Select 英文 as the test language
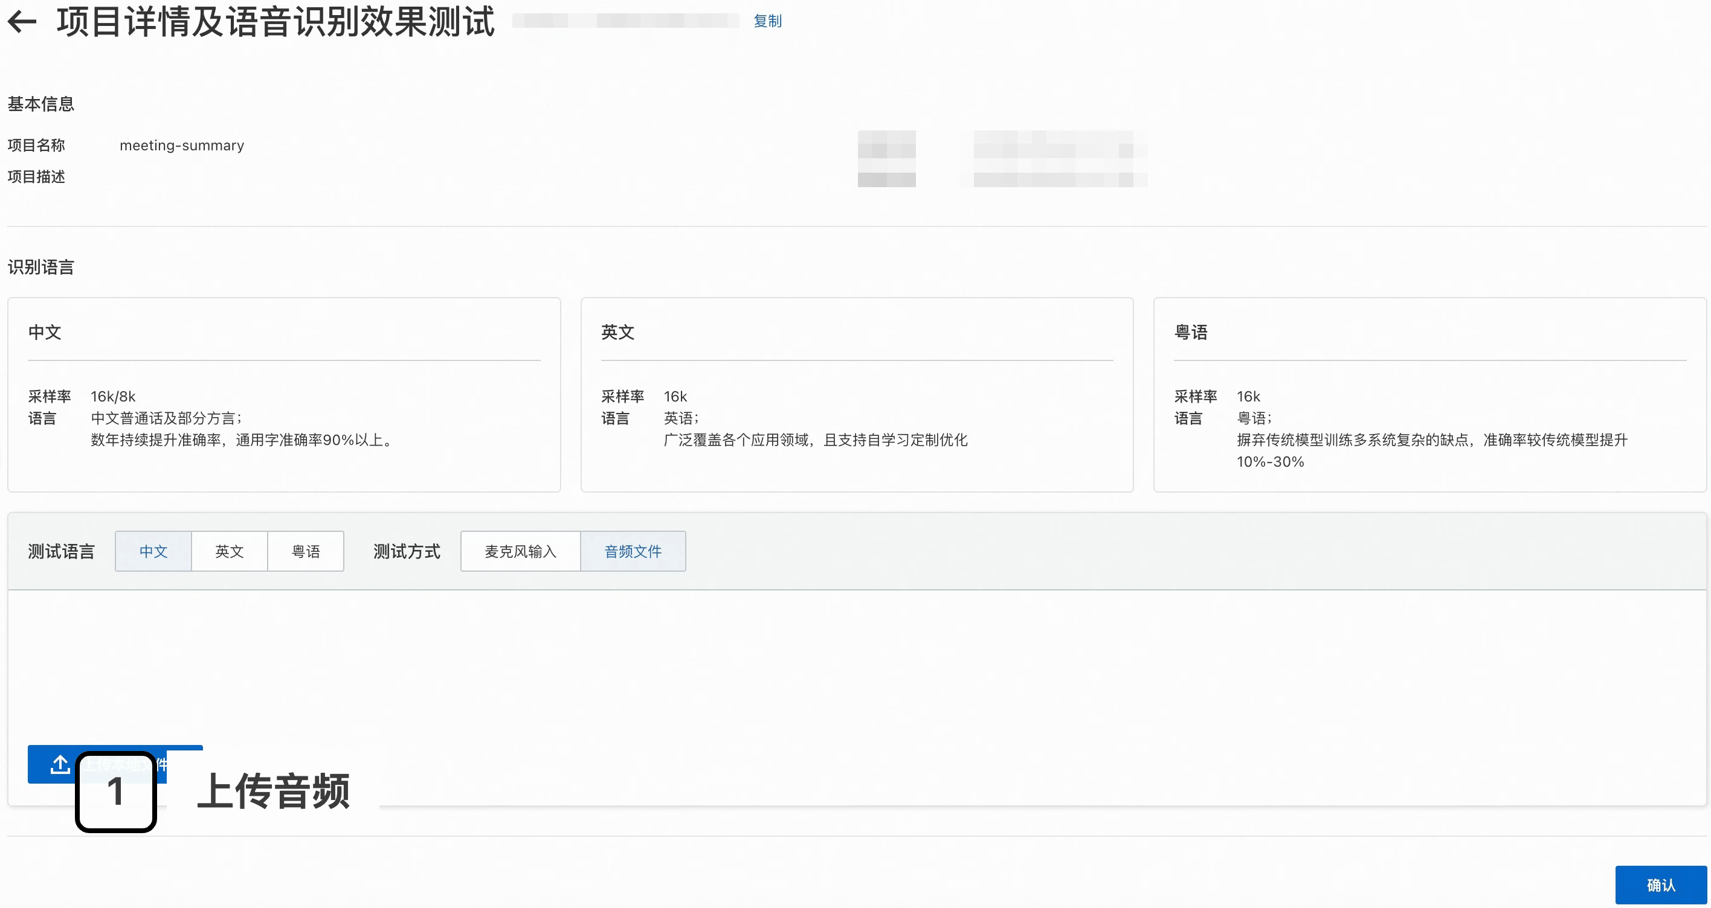 tap(229, 551)
